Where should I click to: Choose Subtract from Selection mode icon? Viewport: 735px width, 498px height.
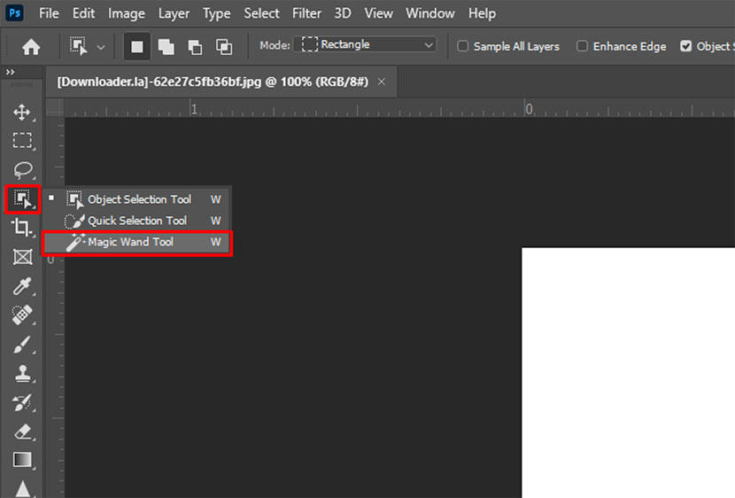[195, 46]
